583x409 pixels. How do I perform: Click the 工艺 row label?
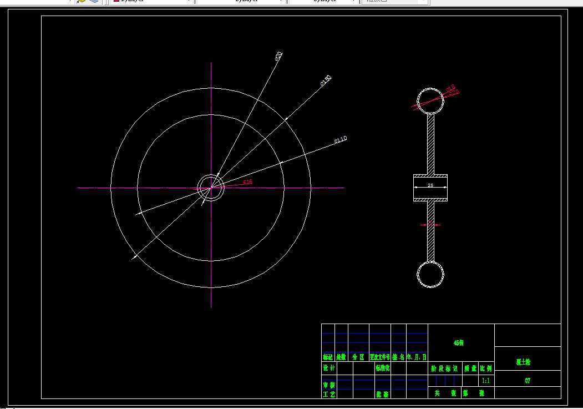click(329, 394)
